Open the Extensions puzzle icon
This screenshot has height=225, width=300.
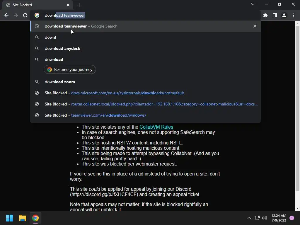[x=265, y=15]
